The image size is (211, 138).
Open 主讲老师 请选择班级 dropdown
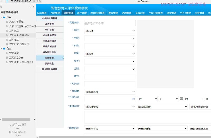tap(162, 107)
